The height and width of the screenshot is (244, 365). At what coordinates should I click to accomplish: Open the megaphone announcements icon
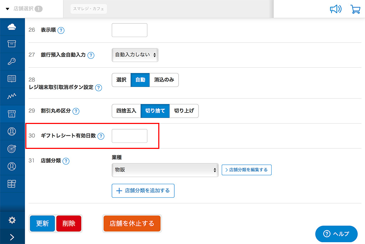coord(335,9)
